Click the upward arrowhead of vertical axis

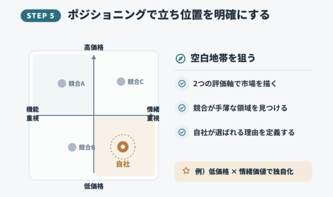pos(94,57)
